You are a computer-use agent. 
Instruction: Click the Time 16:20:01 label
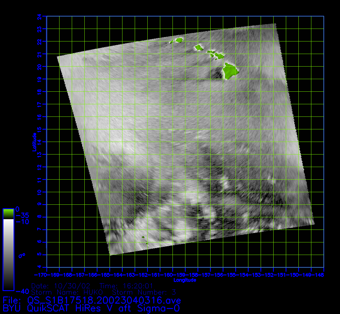tap(126, 286)
